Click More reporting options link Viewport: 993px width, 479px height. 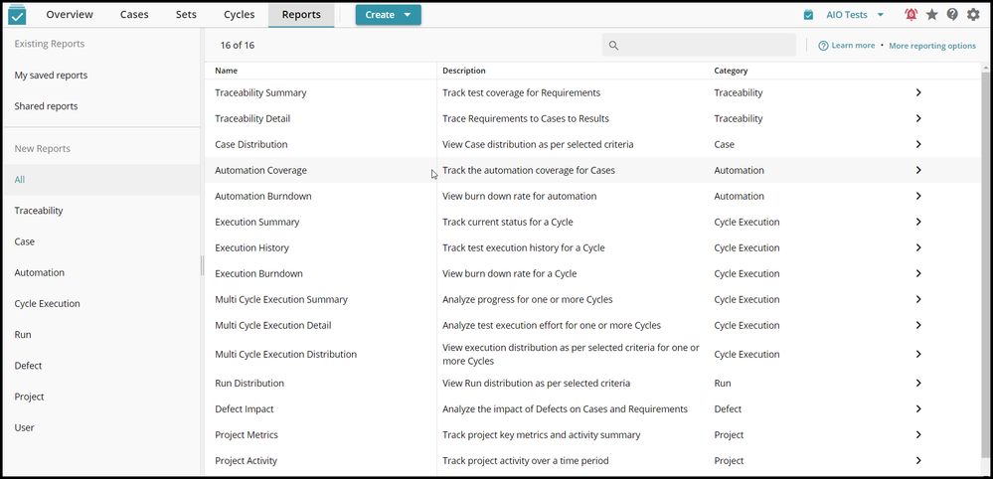[931, 46]
